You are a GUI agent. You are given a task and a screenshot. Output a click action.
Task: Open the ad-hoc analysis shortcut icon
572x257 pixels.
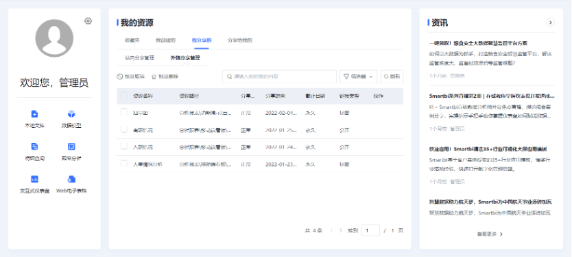click(71, 146)
